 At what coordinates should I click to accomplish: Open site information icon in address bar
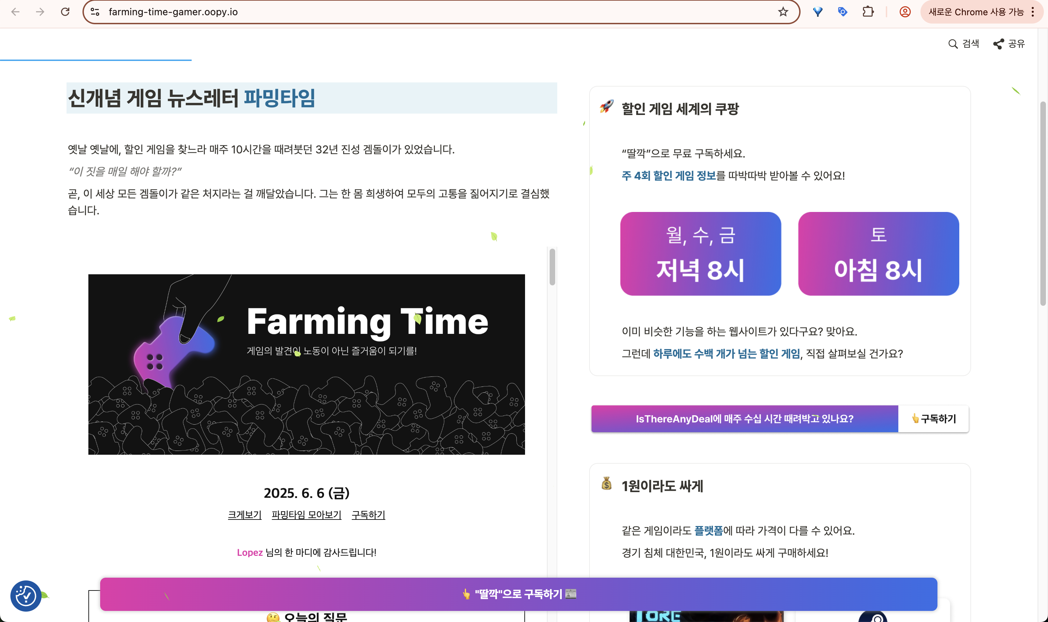[95, 12]
